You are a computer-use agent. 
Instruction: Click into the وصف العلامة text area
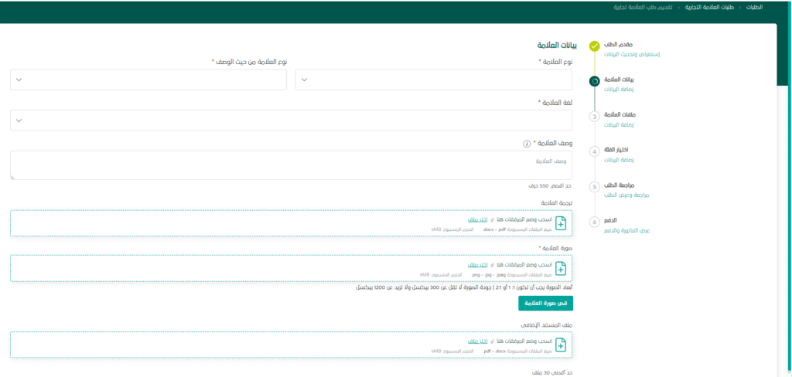pos(291,165)
